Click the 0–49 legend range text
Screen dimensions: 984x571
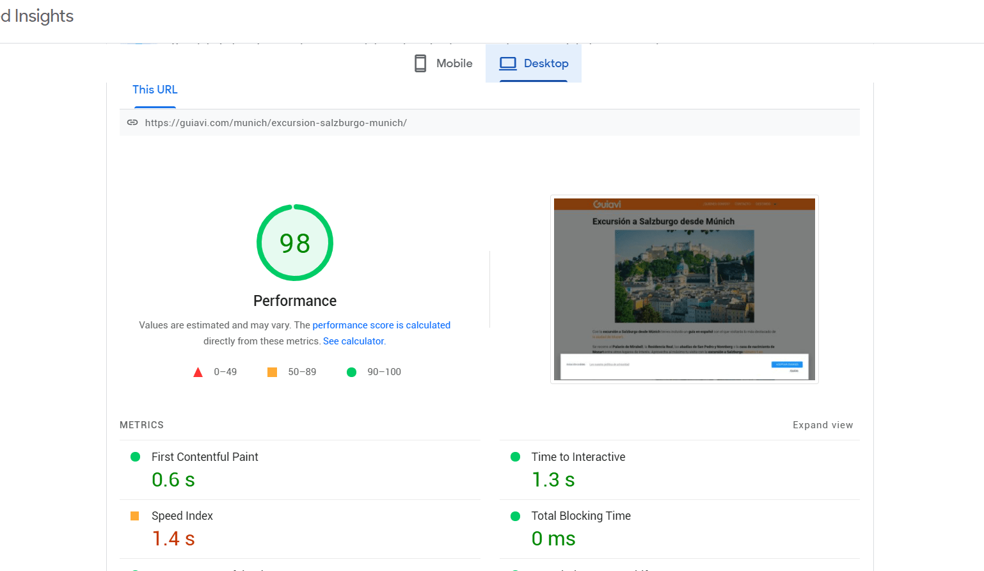(x=225, y=372)
